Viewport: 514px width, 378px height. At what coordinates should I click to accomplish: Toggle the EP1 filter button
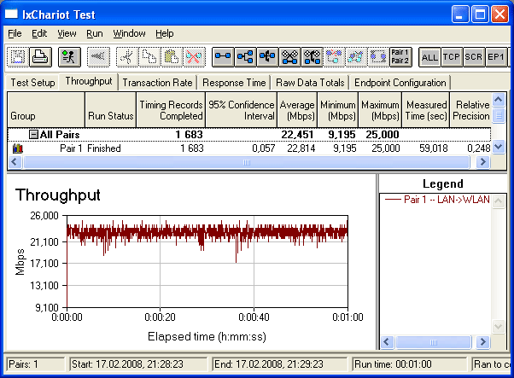(x=495, y=57)
